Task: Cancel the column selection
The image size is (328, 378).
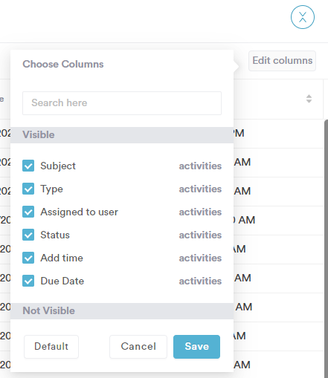Action: (x=138, y=347)
